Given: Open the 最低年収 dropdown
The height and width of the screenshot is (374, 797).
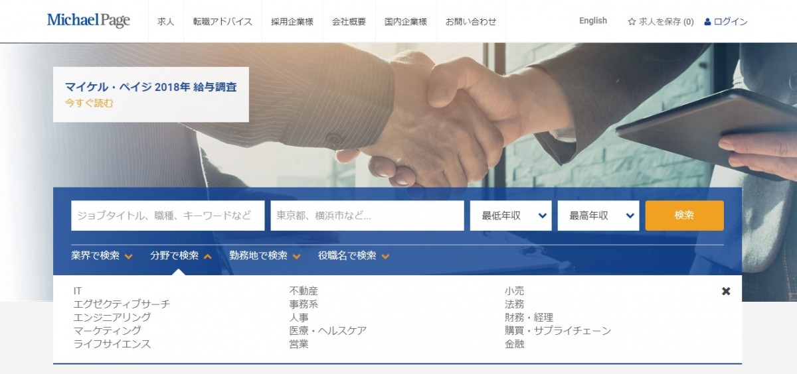Looking at the screenshot, I should click(511, 216).
